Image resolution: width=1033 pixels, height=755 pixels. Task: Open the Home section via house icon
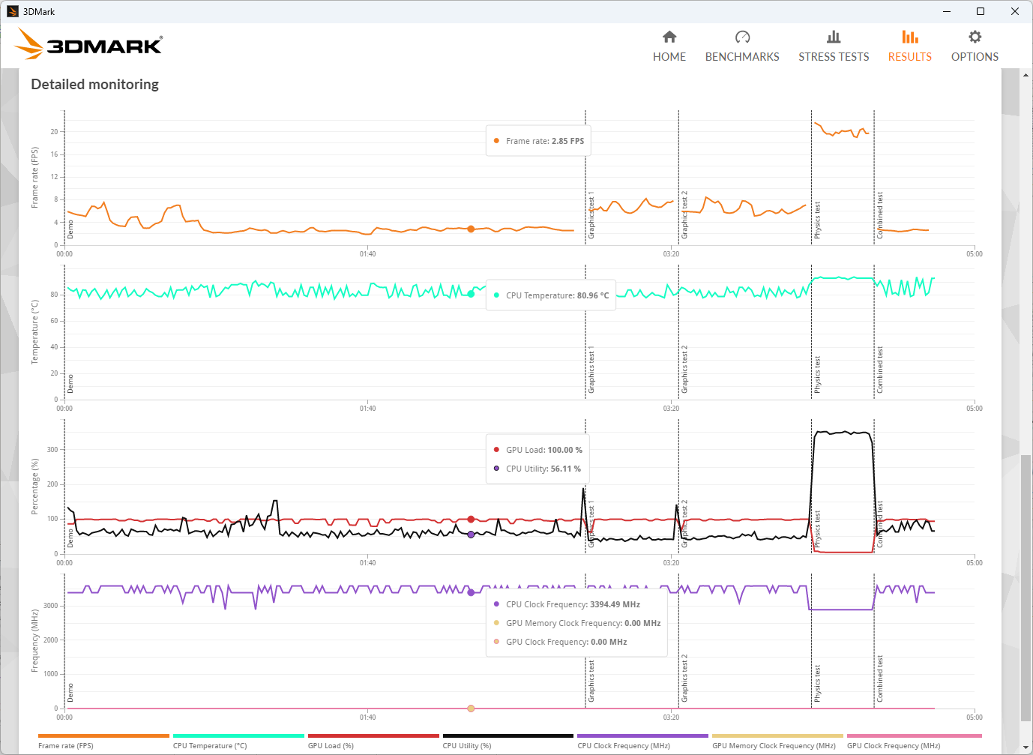point(669,37)
